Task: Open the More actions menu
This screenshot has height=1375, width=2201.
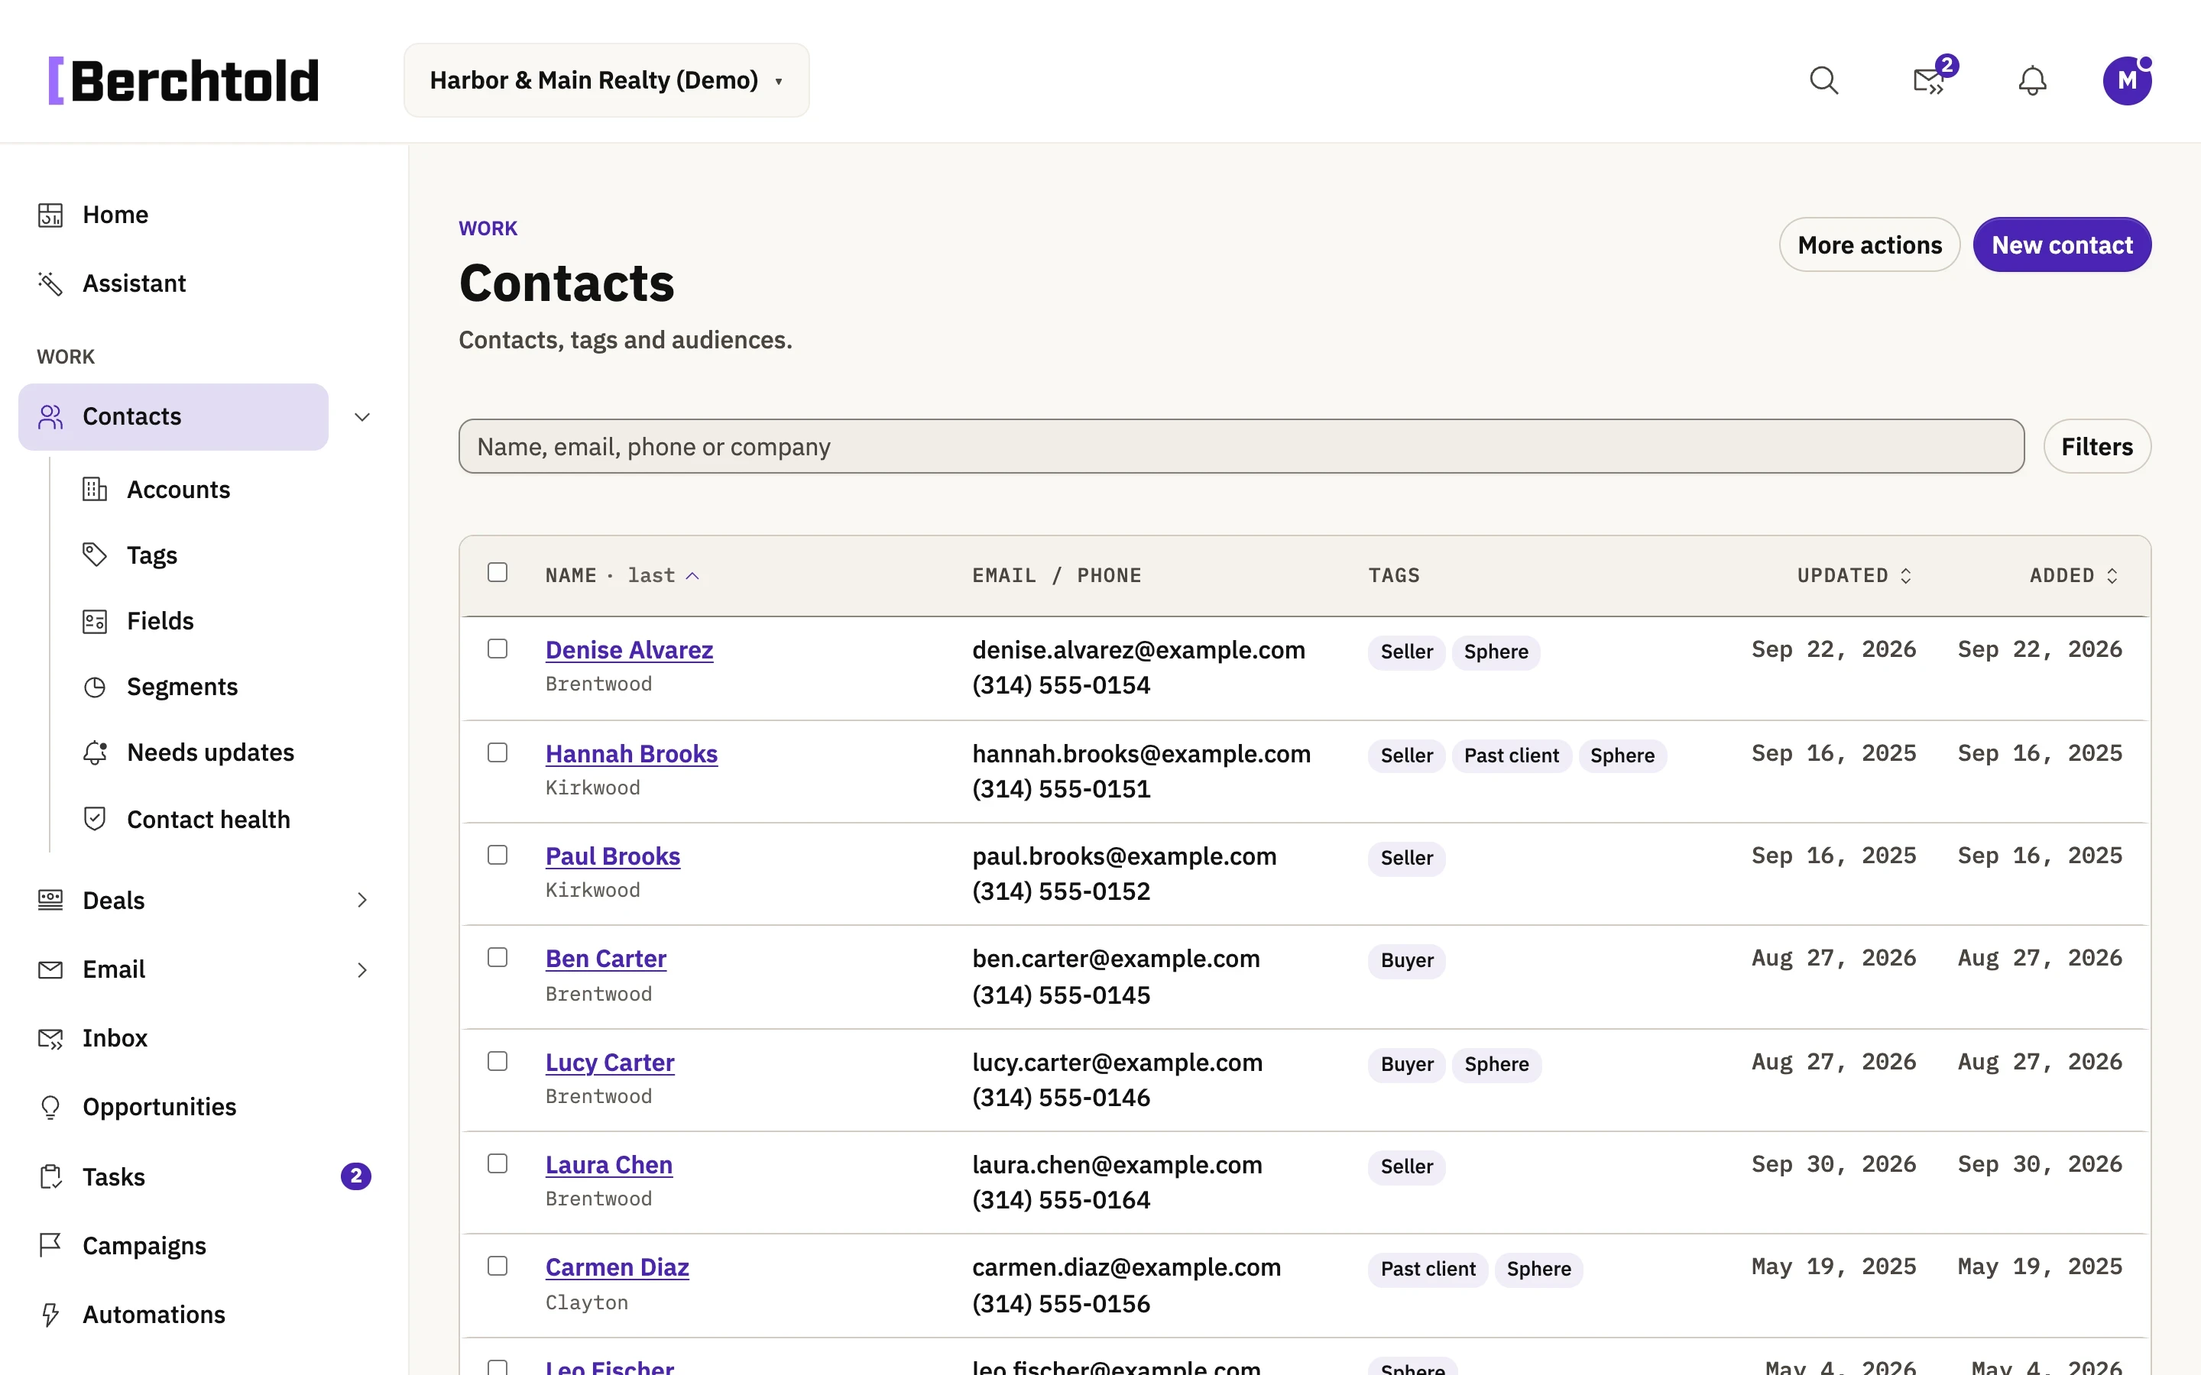Action: click(x=1869, y=244)
